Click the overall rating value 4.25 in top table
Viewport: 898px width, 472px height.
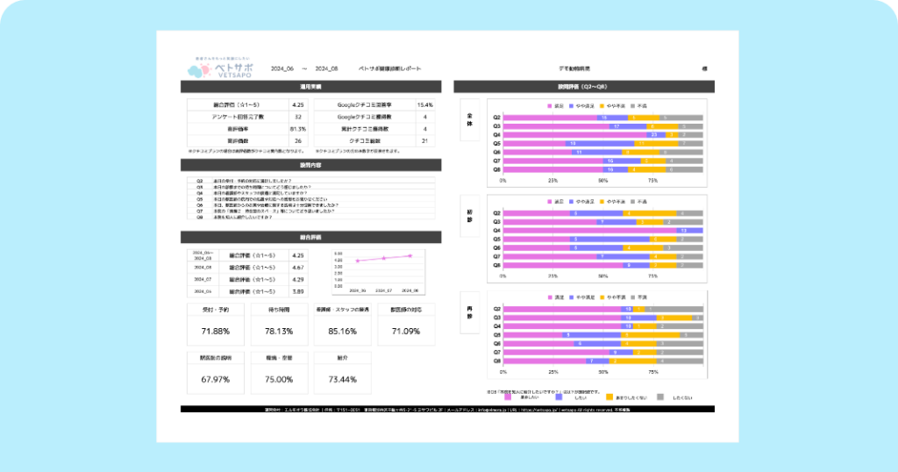(297, 104)
